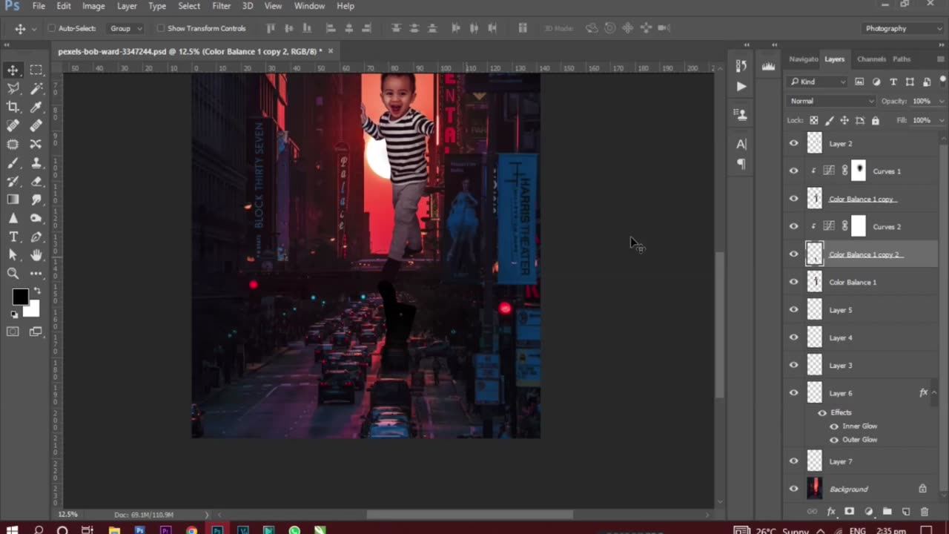The width and height of the screenshot is (949, 534).
Task: Toggle Quick Mask mode
Action: tap(13, 332)
